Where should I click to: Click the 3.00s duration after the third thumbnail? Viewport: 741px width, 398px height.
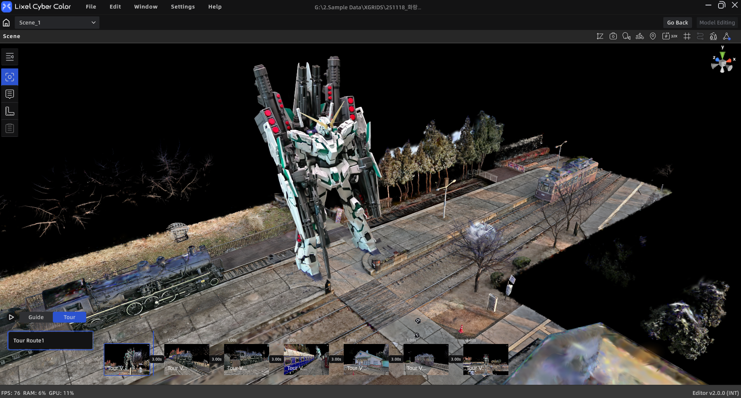click(x=277, y=359)
